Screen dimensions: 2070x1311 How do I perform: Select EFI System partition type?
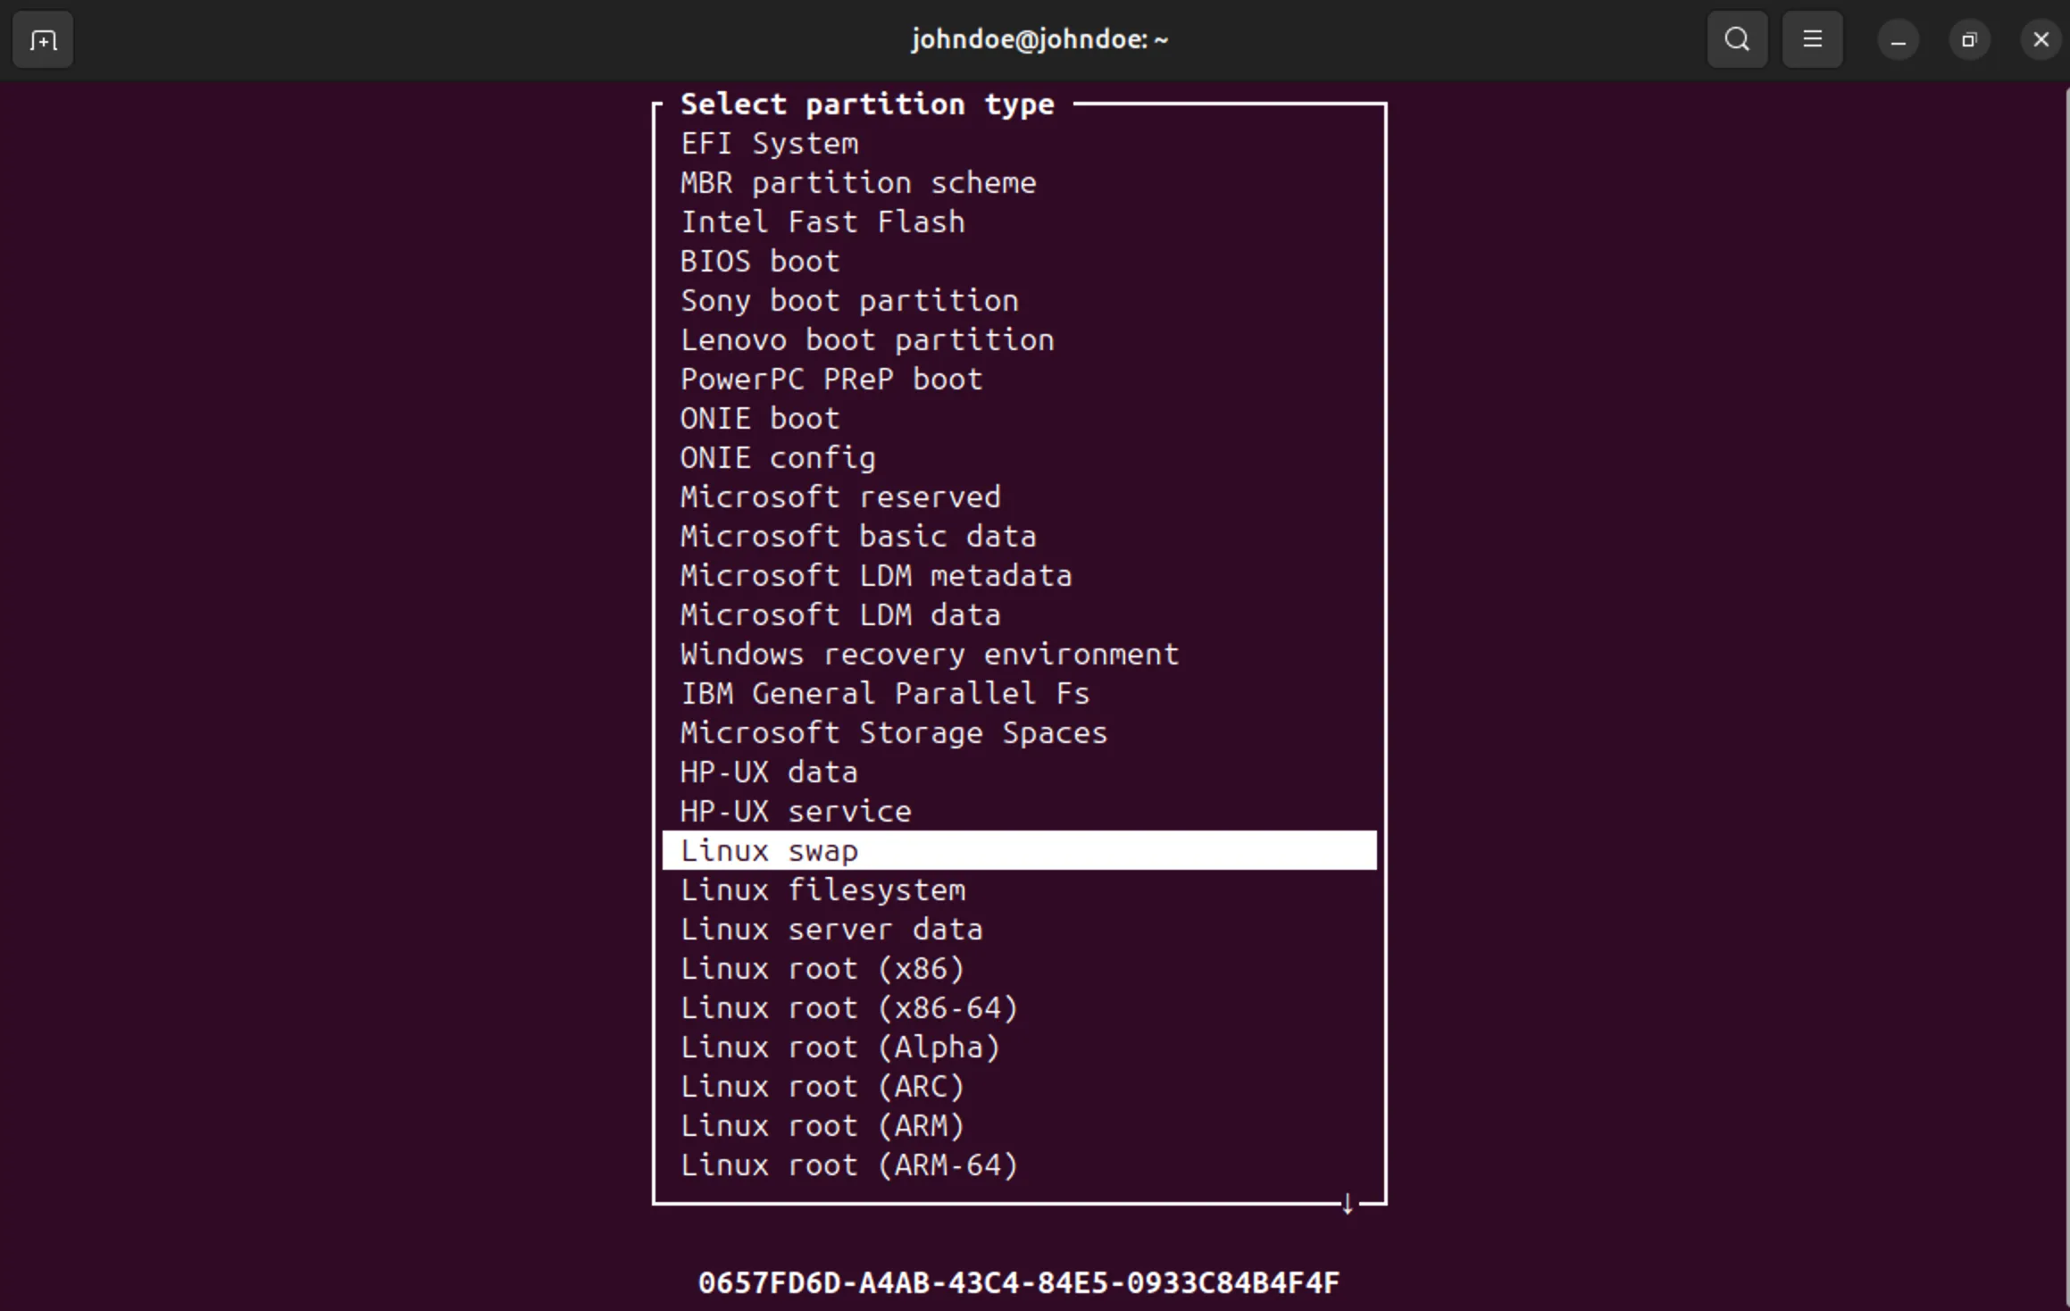point(769,144)
